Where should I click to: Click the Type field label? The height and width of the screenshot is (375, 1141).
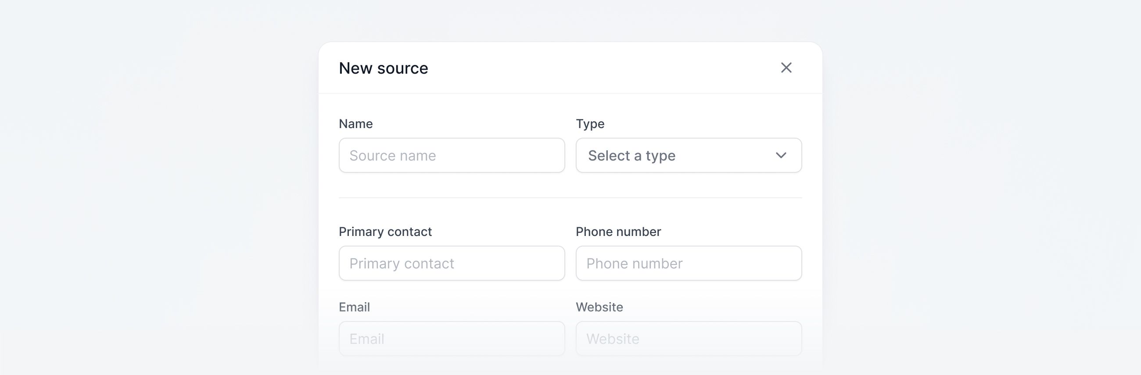[x=590, y=124]
